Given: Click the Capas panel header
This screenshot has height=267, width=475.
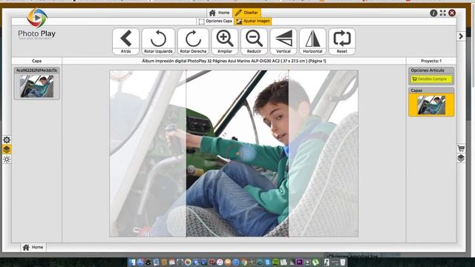Looking at the screenshot, I should [x=431, y=90].
